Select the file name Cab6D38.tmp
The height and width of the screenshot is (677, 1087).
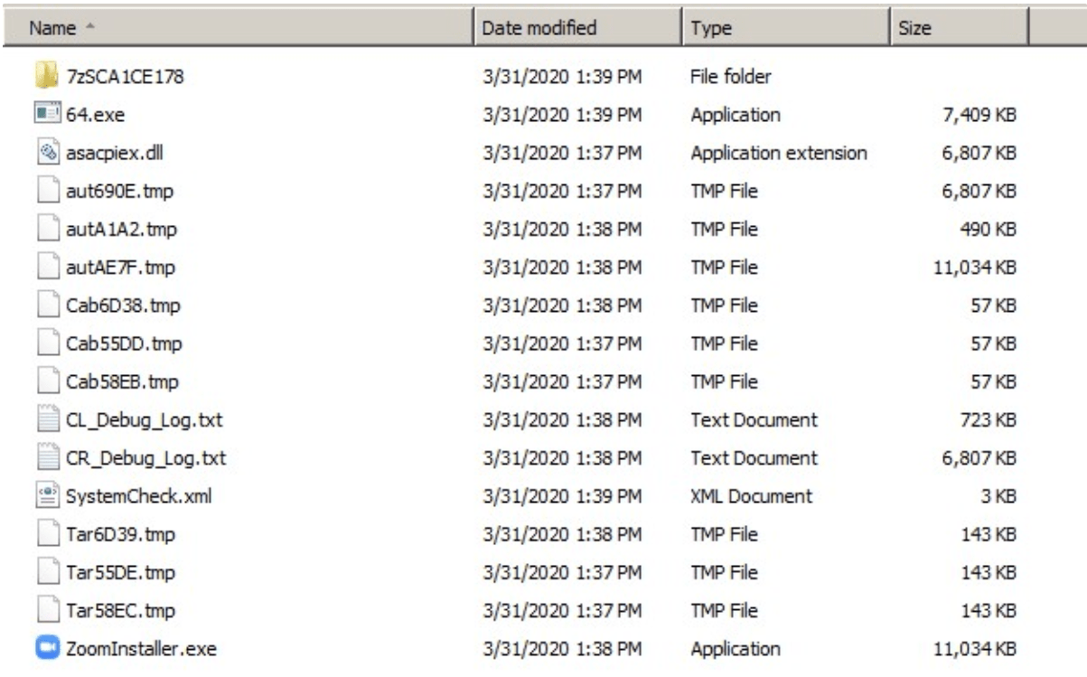pos(123,306)
